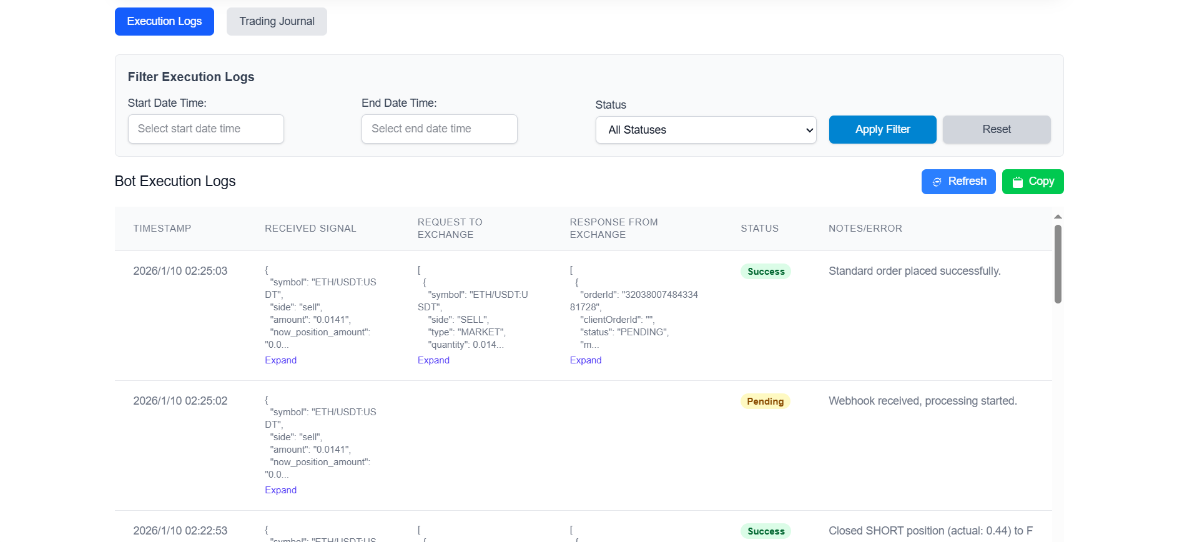The width and height of the screenshot is (1177, 542).
Task: Open the Status dropdown showing All Statuses
Action: click(706, 130)
